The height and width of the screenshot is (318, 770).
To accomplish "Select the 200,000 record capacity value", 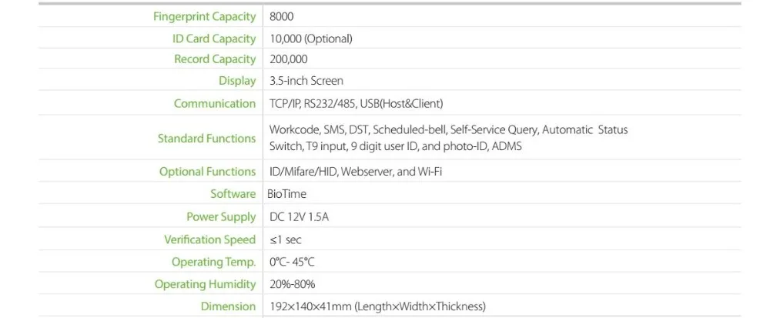I will tap(289, 59).
